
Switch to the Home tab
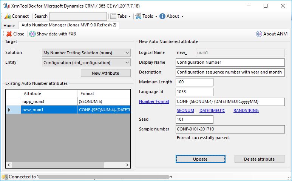pyautogui.click(x=9, y=26)
